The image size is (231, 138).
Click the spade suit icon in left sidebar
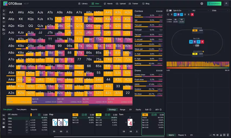click(4, 11)
